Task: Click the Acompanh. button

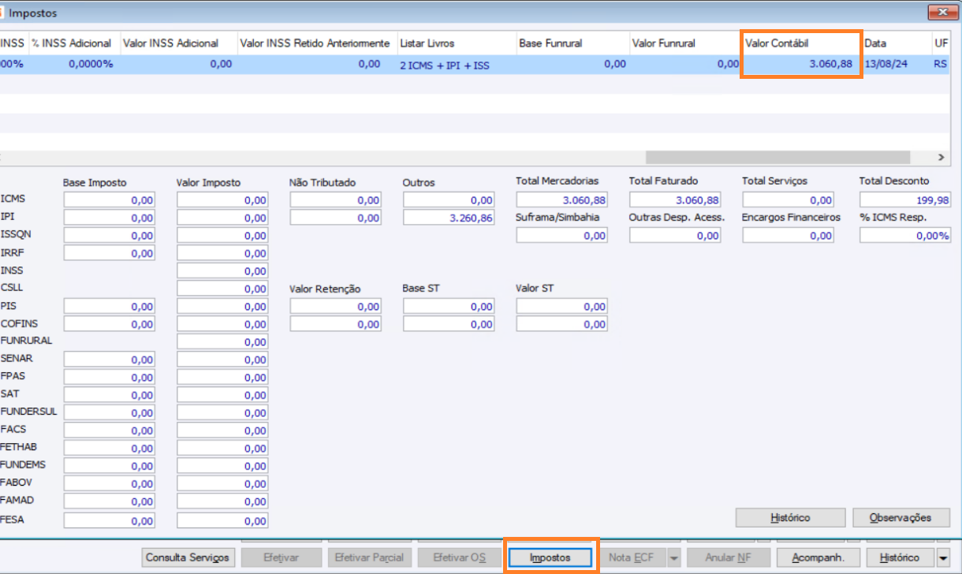Action: (x=818, y=557)
